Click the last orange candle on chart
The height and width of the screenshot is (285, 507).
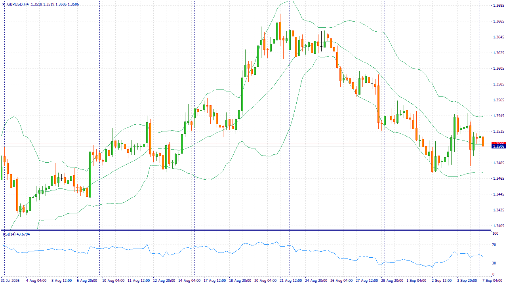click(483, 141)
